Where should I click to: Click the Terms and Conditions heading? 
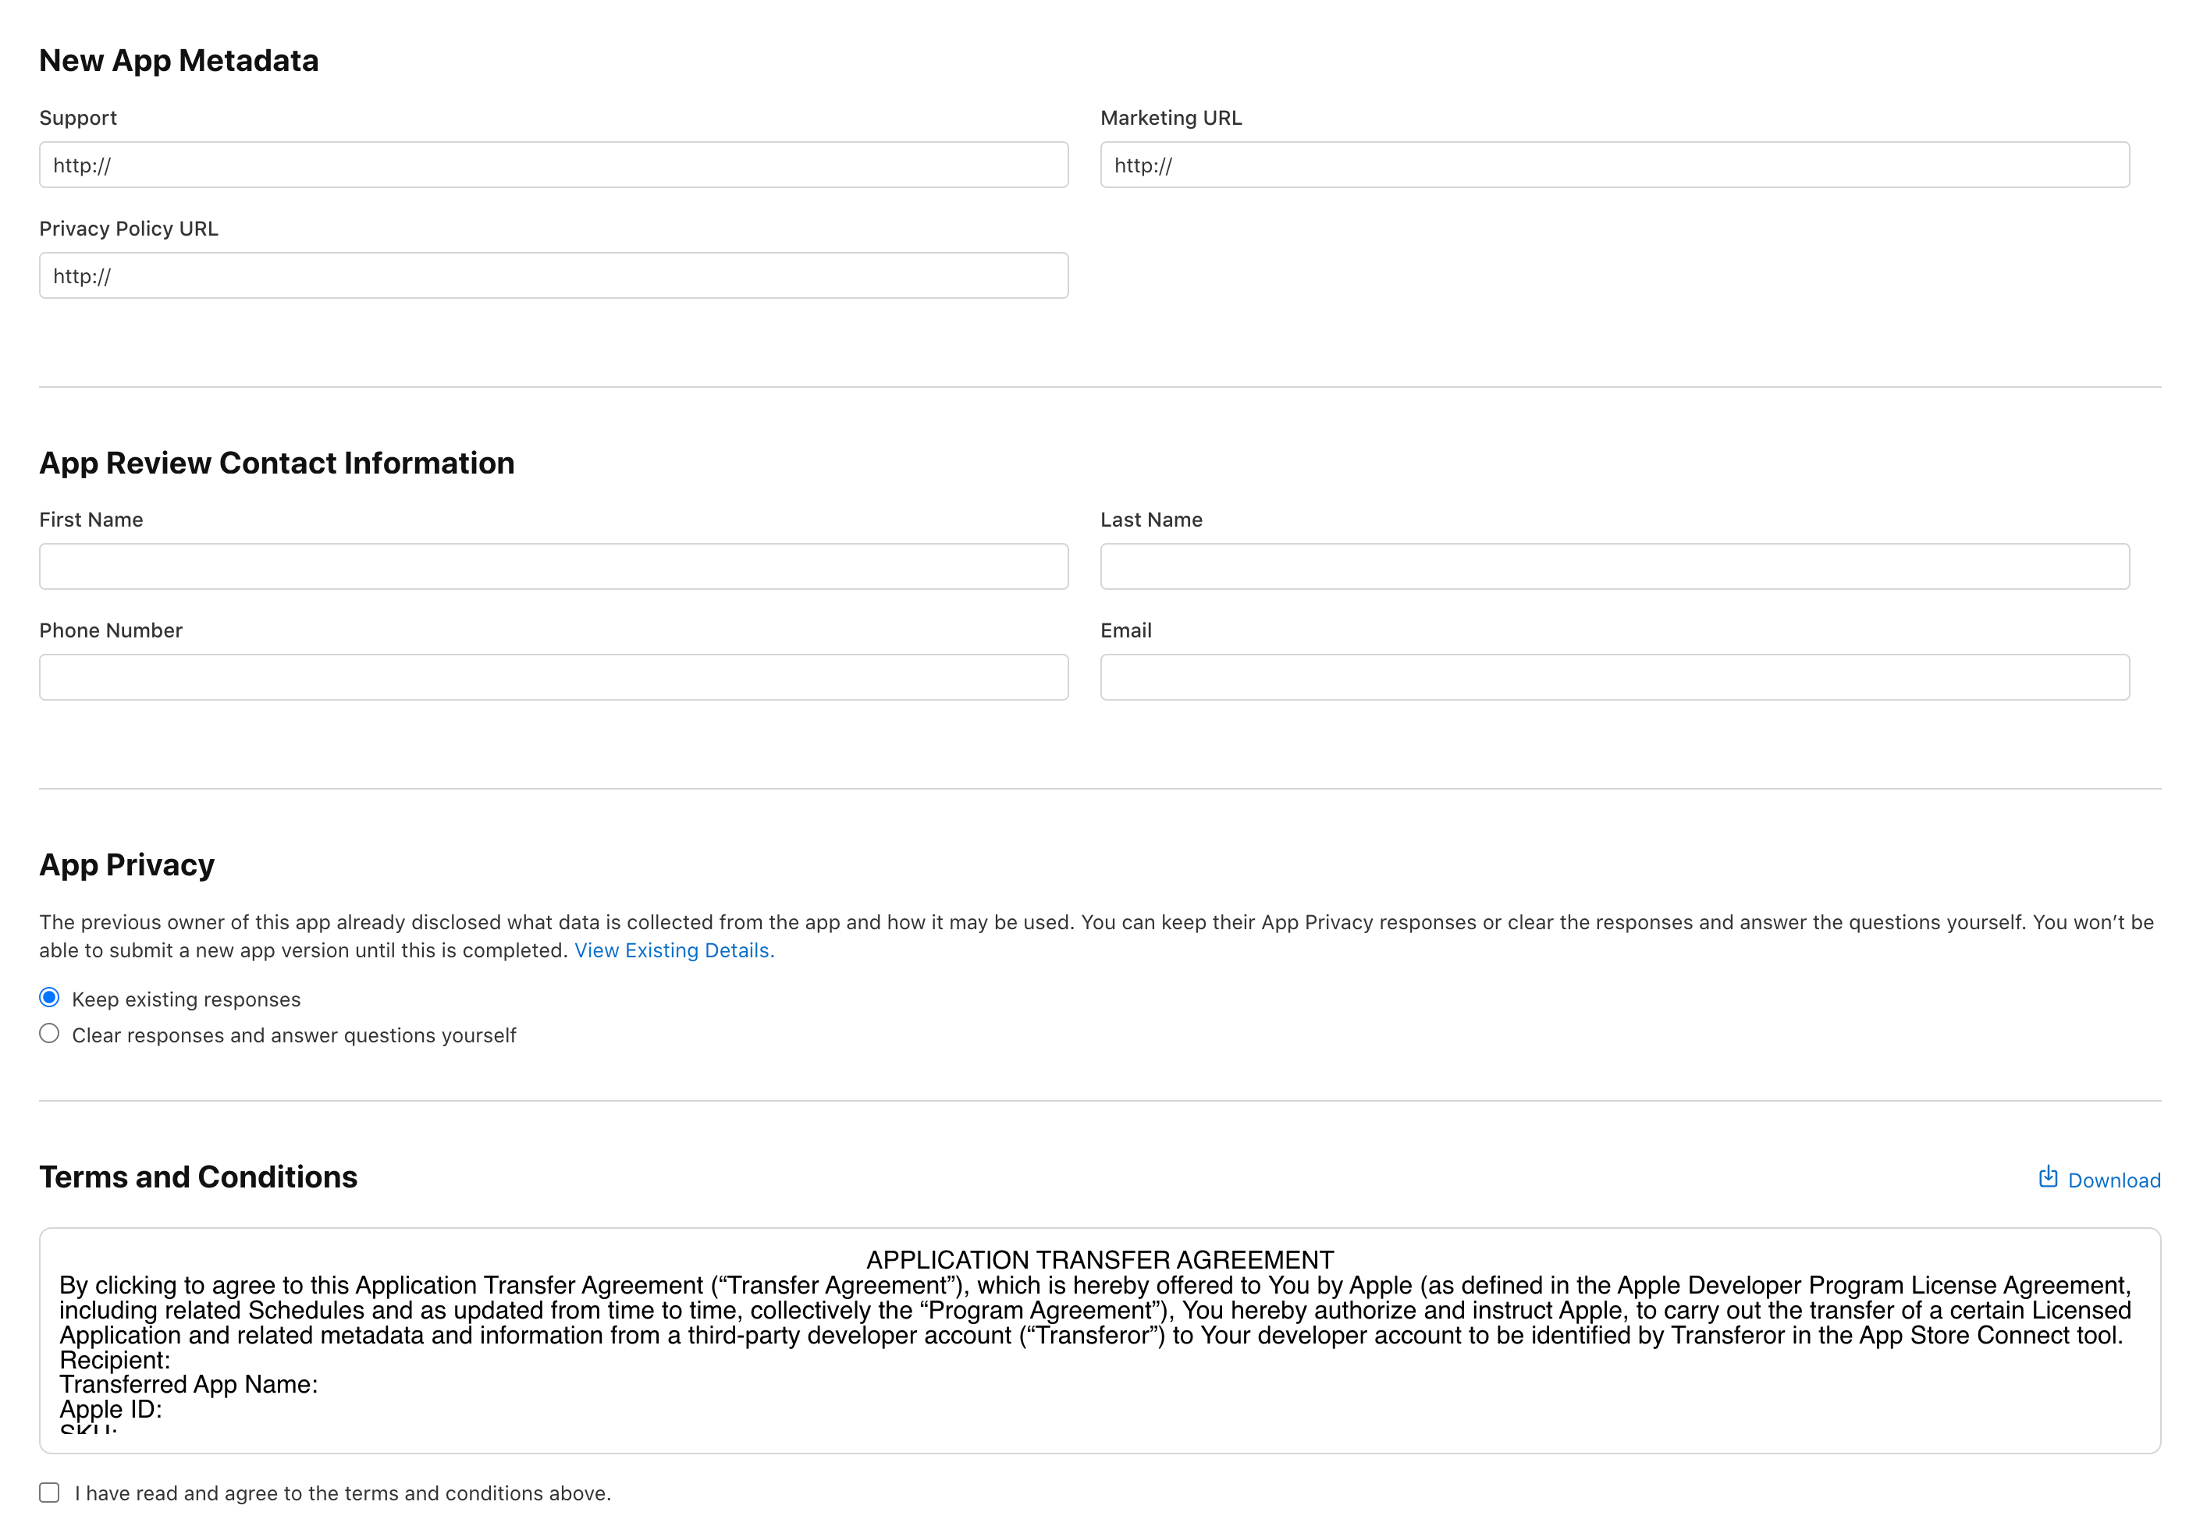[198, 1177]
